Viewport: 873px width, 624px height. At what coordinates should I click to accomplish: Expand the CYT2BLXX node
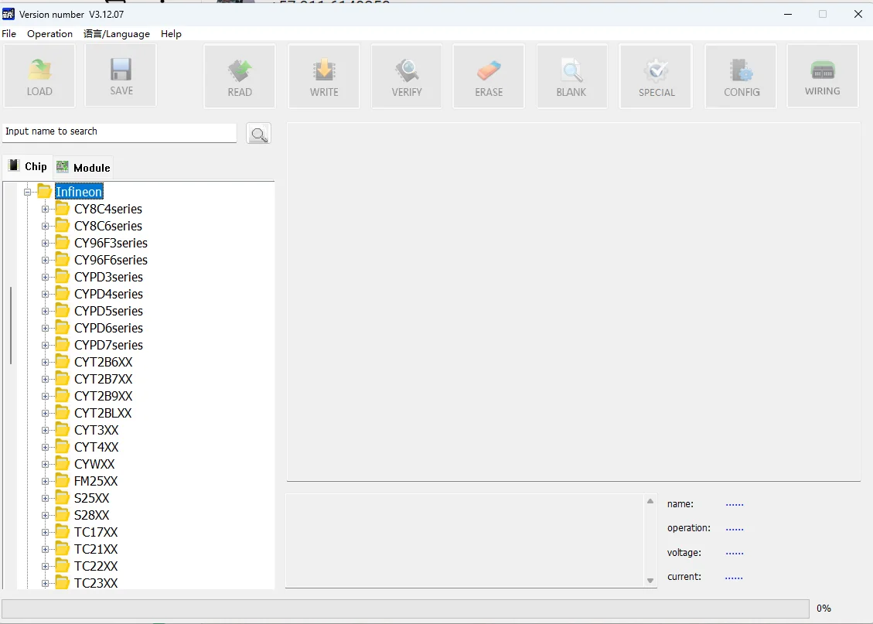45,414
